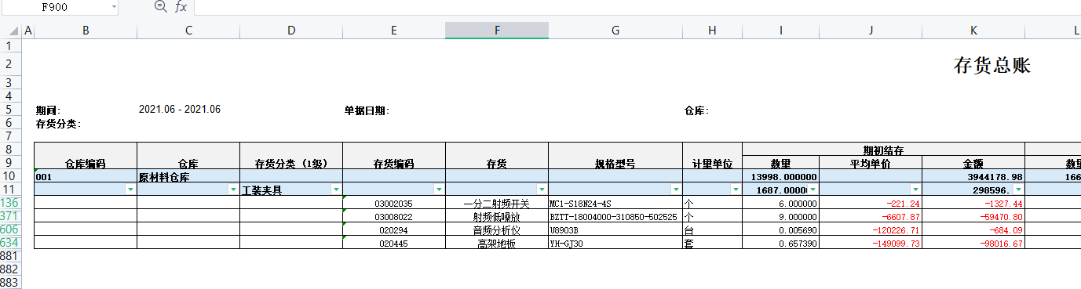Click the 仓库: label in row 5
The height and width of the screenshot is (289, 1081).
point(697,110)
